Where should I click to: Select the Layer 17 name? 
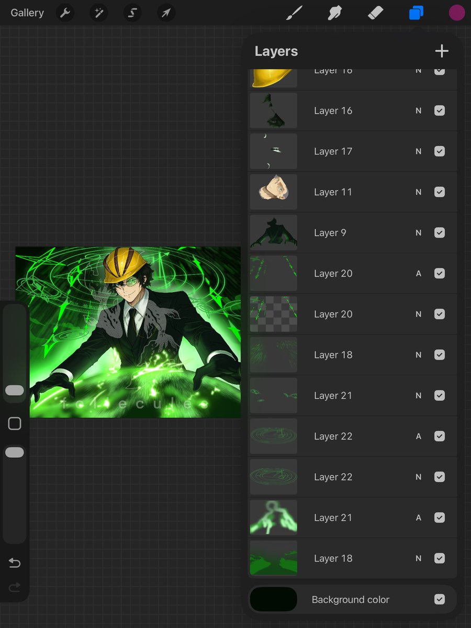point(333,151)
